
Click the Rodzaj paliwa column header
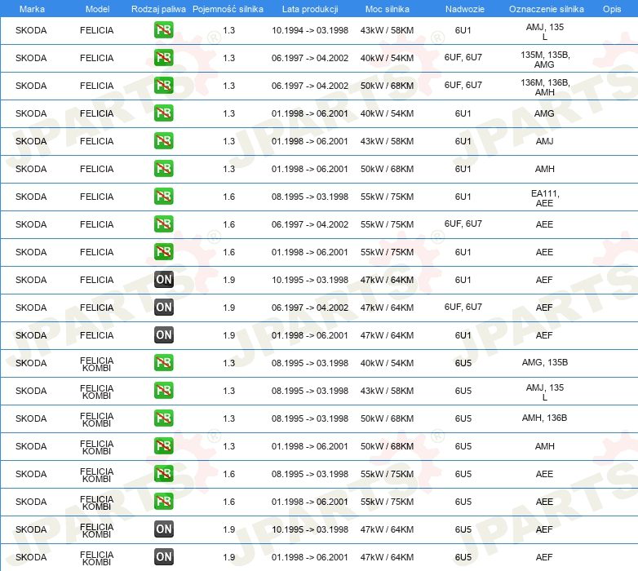(x=158, y=9)
